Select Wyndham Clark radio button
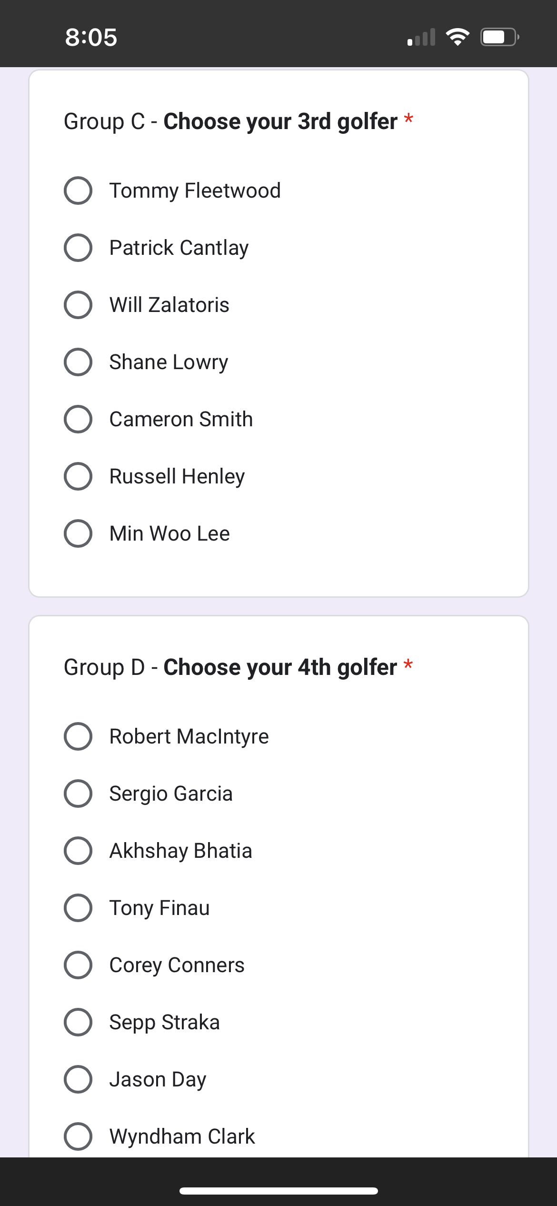This screenshot has width=557, height=1206. coord(78,1136)
